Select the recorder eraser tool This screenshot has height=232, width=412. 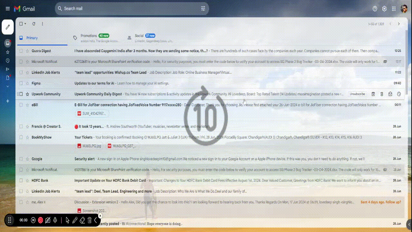click(82, 220)
